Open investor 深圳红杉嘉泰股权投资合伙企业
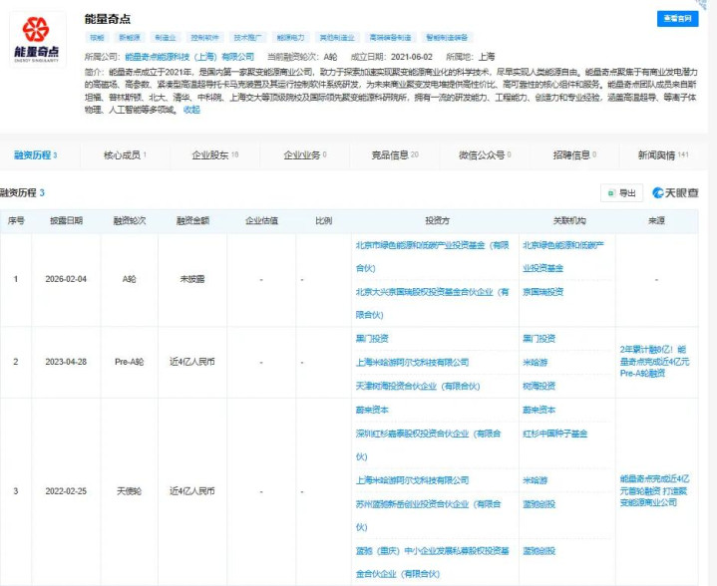717x586 pixels. 429,445
